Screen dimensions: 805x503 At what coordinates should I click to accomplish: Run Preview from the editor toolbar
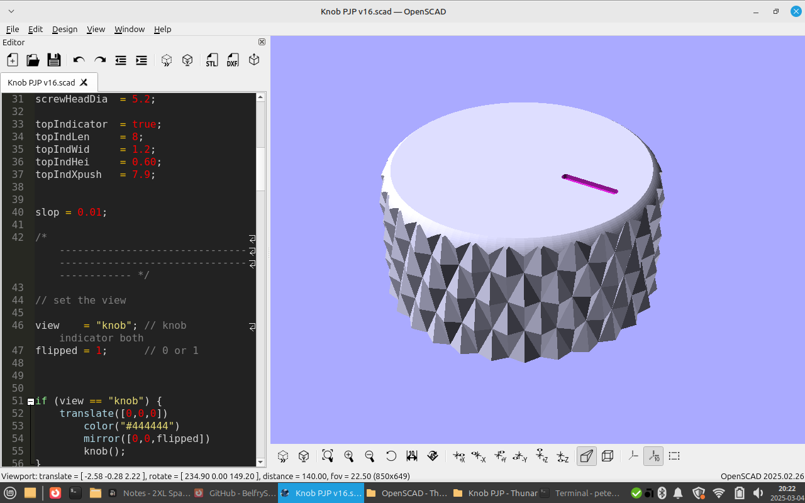coord(166,60)
